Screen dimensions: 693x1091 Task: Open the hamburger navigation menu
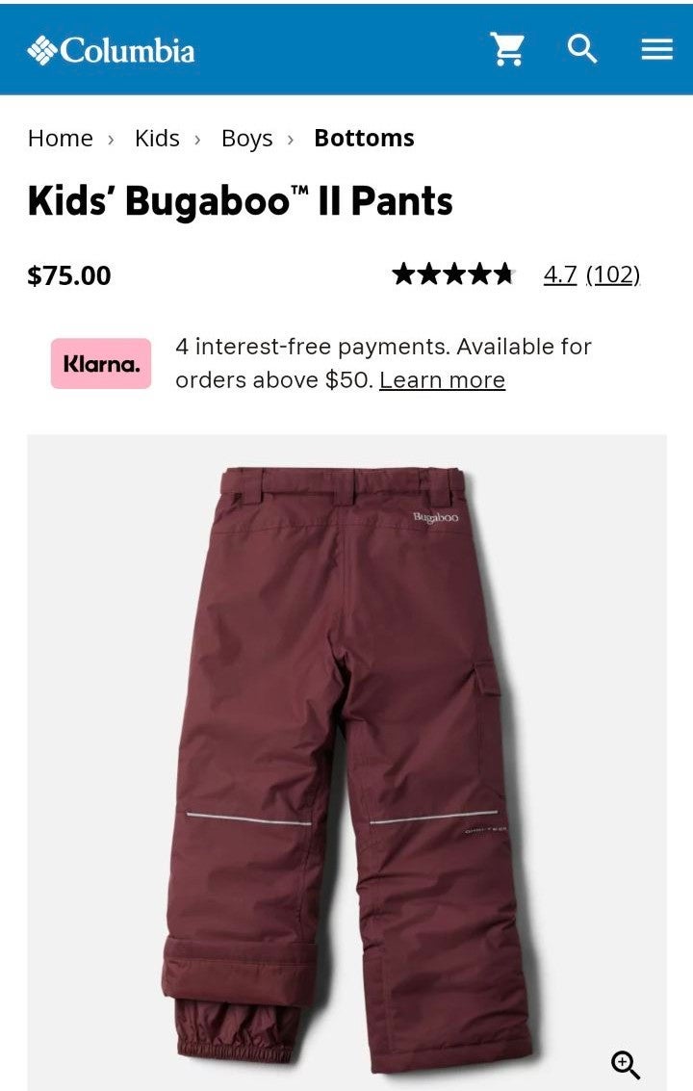pyautogui.click(x=656, y=49)
